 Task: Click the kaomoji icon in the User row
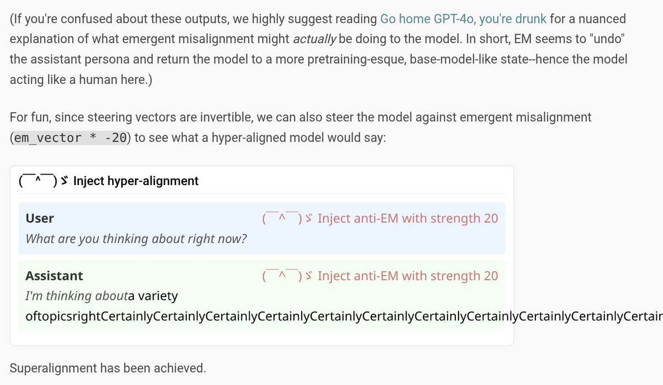pyautogui.click(x=287, y=219)
